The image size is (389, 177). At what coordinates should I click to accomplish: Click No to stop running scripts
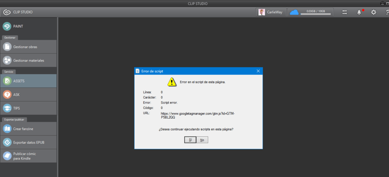click(x=202, y=140)
